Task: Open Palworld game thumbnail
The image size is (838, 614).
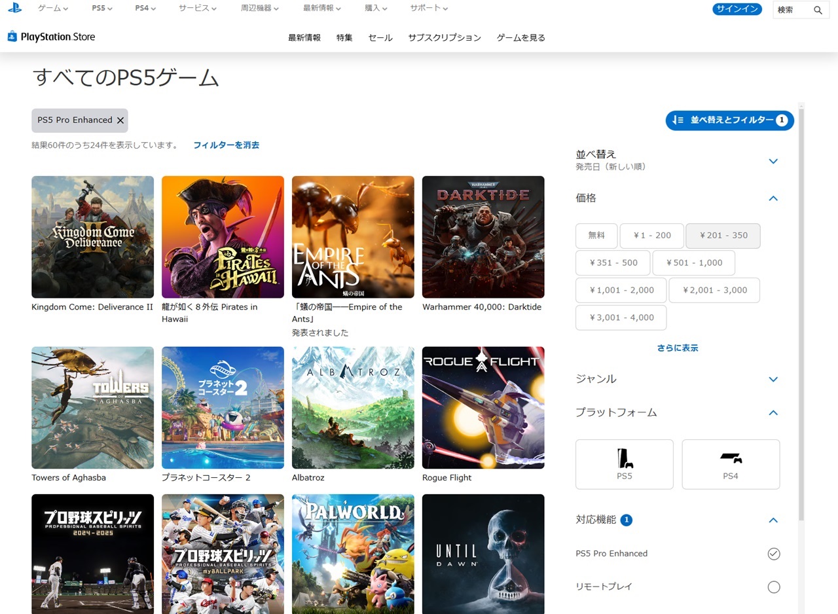Action: 353,554
